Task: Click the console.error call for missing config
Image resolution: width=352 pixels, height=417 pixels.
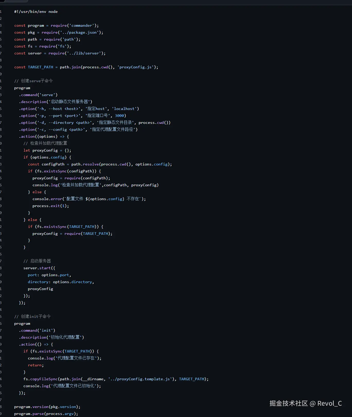Action: tap(48, 199)
